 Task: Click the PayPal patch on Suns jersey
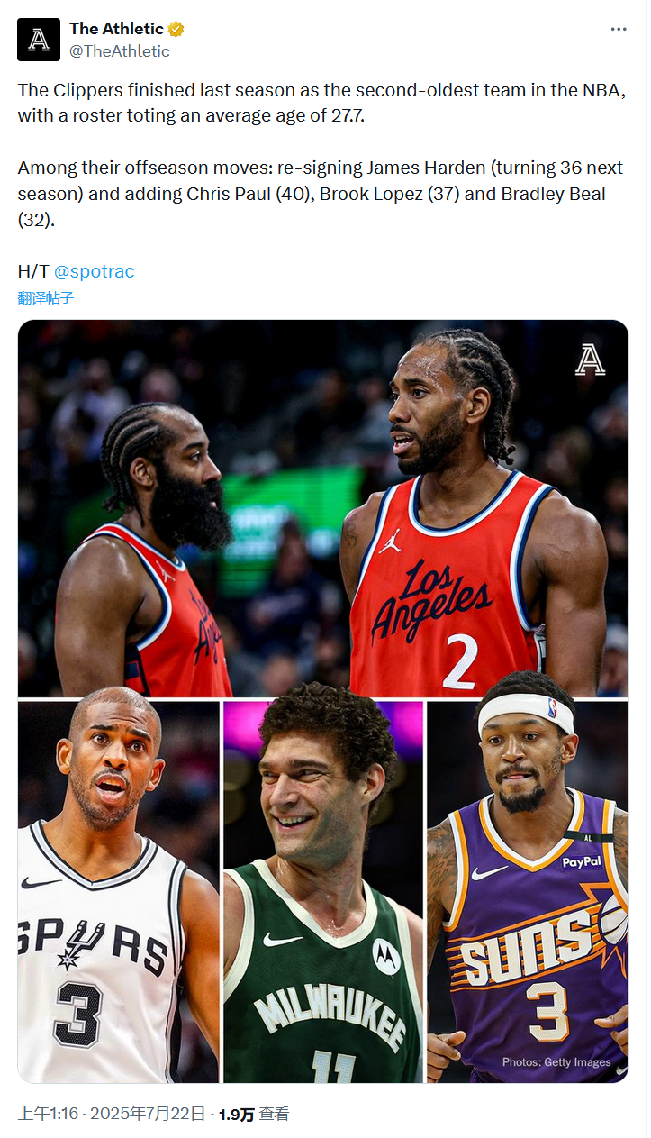(x=582, y=862)
